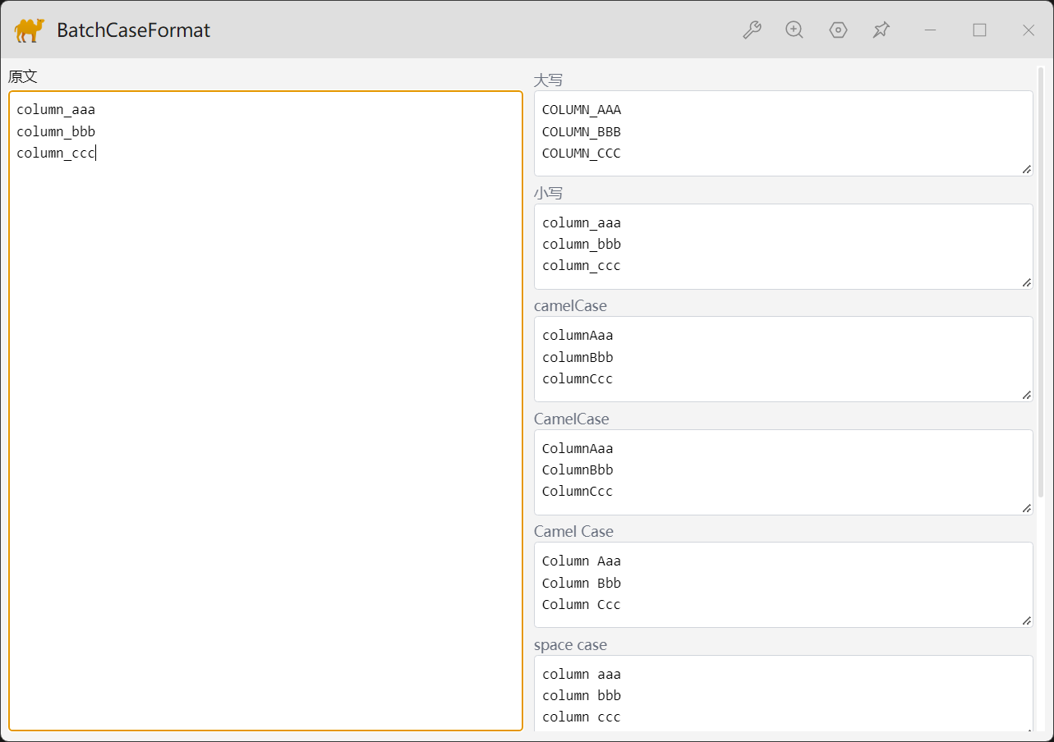Click columnBbb in camelCase output
1054x742 pixels.
click(578, 357)
